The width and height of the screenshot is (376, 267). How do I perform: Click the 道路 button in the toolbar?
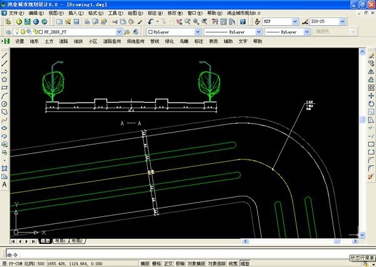coord(63,41)
